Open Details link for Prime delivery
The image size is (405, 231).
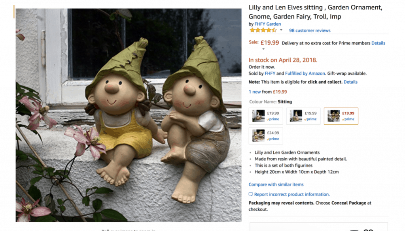point(378,43)
